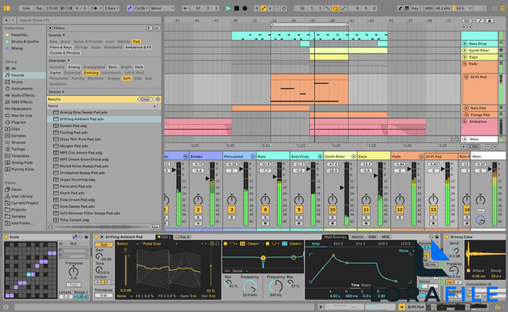Enable the Link button

pos(26,8)
